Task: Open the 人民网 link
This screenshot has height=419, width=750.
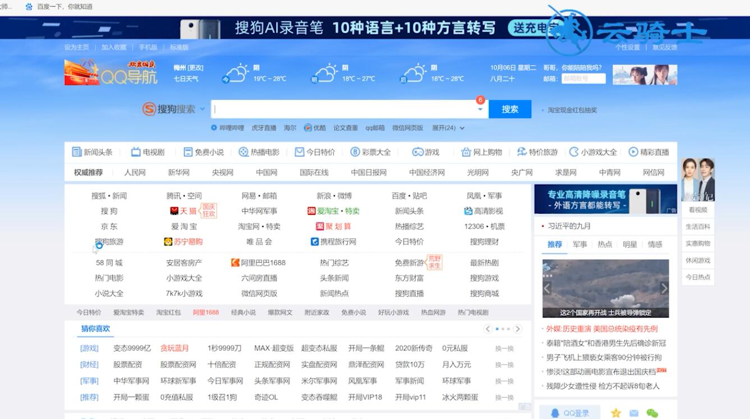Action: [x=135, y=172]
